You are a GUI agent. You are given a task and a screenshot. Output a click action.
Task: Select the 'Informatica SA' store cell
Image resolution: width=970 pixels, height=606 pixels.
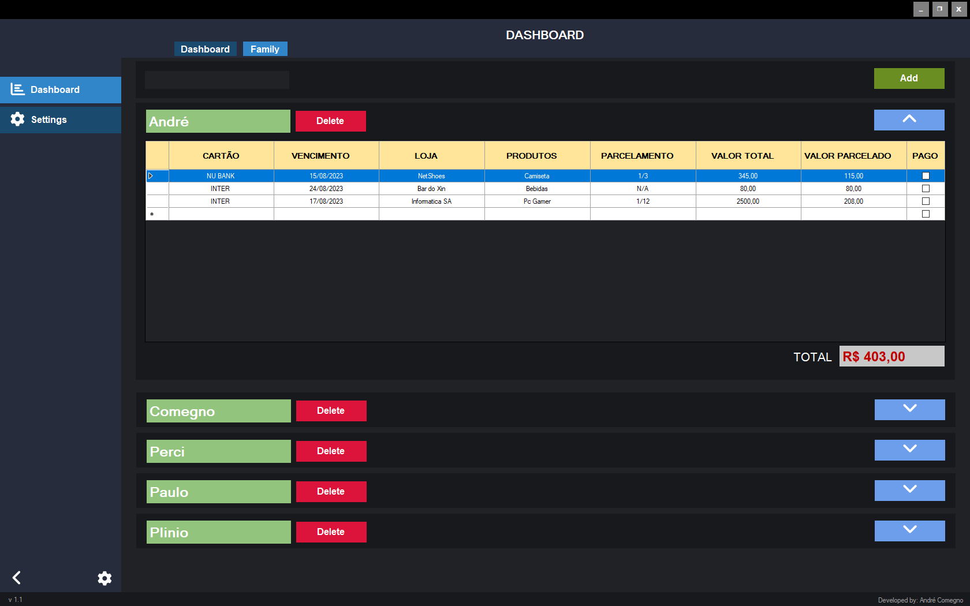coord(432,201)
